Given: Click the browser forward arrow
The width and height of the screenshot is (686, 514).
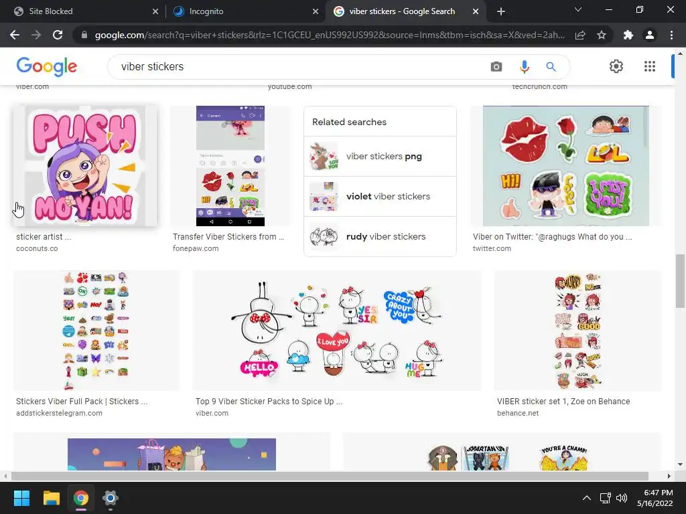Looking at the screenshot, I should tap(36, 35).
